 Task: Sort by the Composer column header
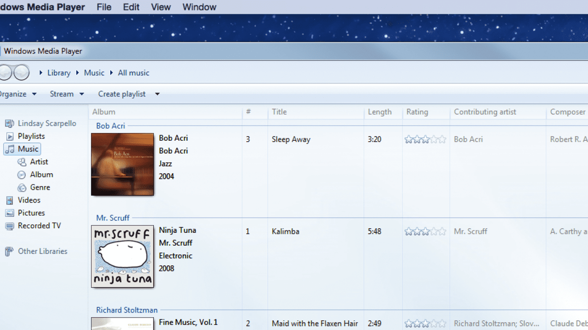click(568, 112)
